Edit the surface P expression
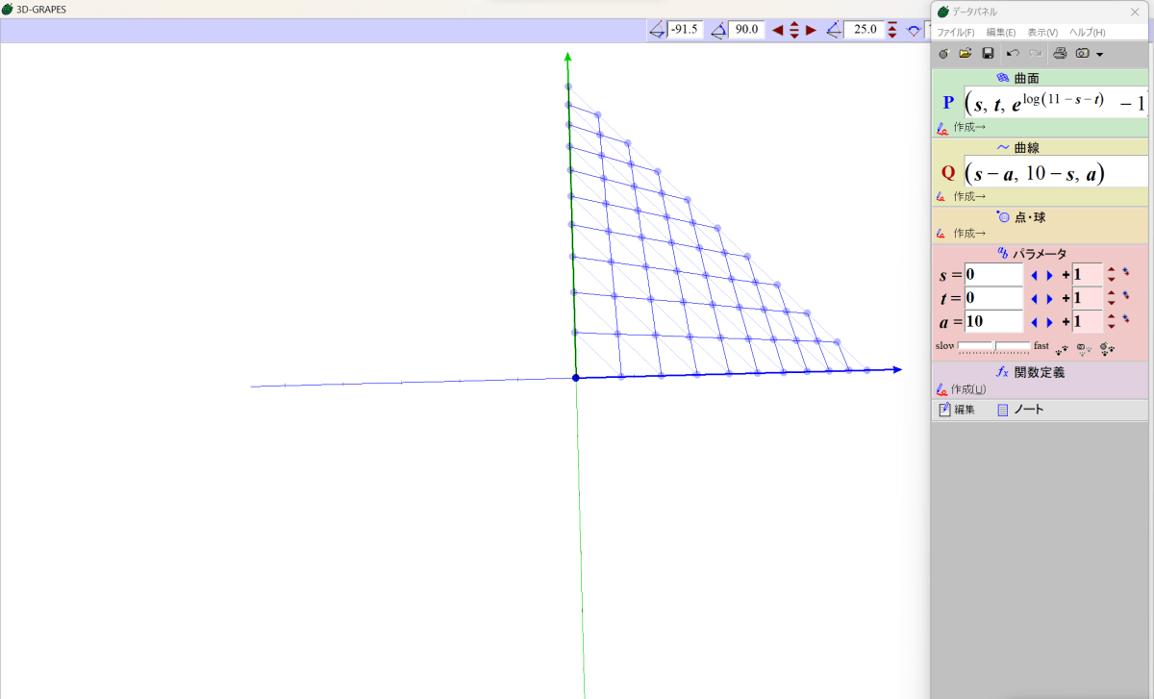The image size is (1154, 699). coord(1056,102)
